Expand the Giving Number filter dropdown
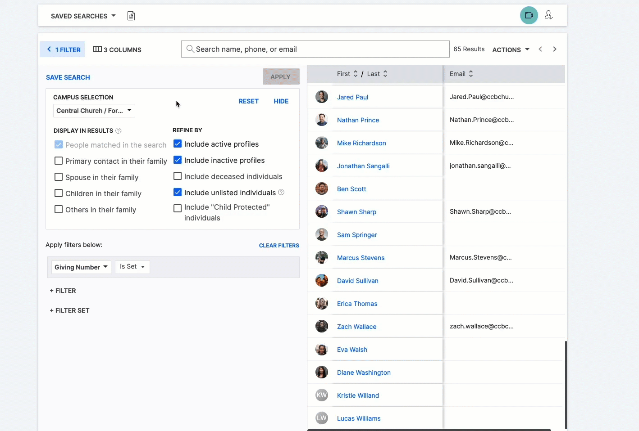 [81, 267]
